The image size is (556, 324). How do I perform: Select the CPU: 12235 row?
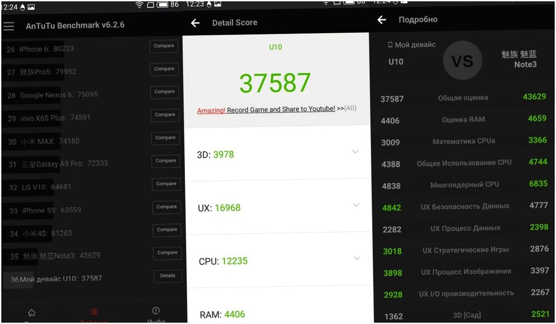pos(280,260)
